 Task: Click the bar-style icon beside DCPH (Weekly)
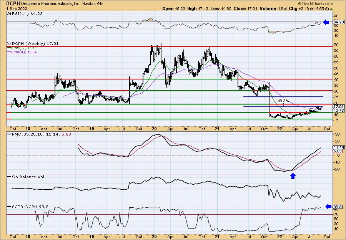click(x=9, y=43)
